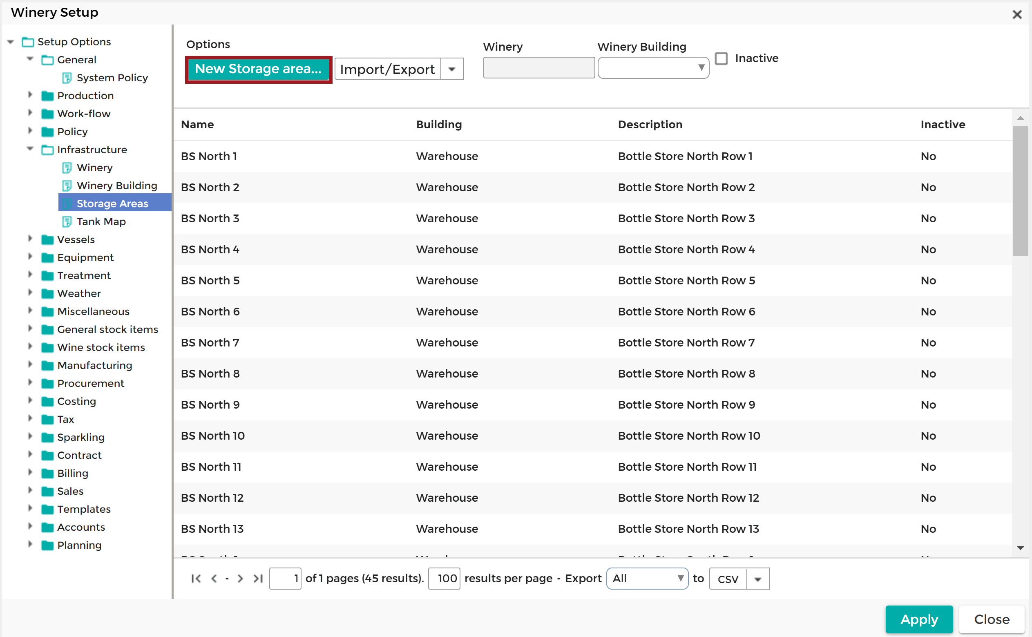
Task: Select Tank Map in the tree
Action: 101,221
